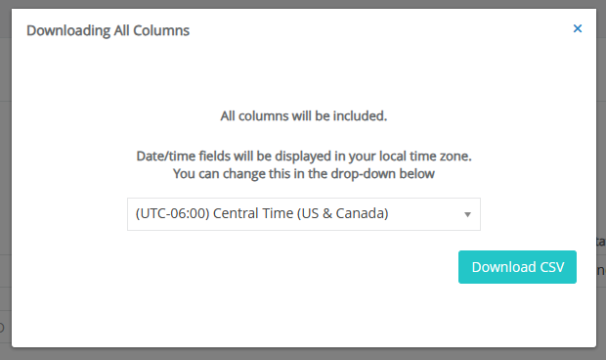Image resolution: width=606 pixels, height=360 pixels.
Task: Click the "Downloading All Columns" dialog title
Action: [x=108, y=30]
